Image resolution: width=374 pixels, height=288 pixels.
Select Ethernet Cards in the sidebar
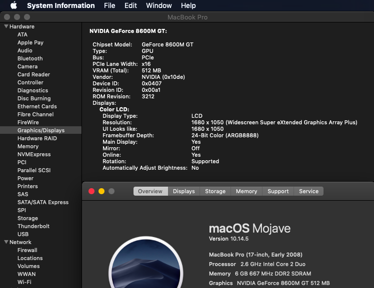tap(37, 106)
